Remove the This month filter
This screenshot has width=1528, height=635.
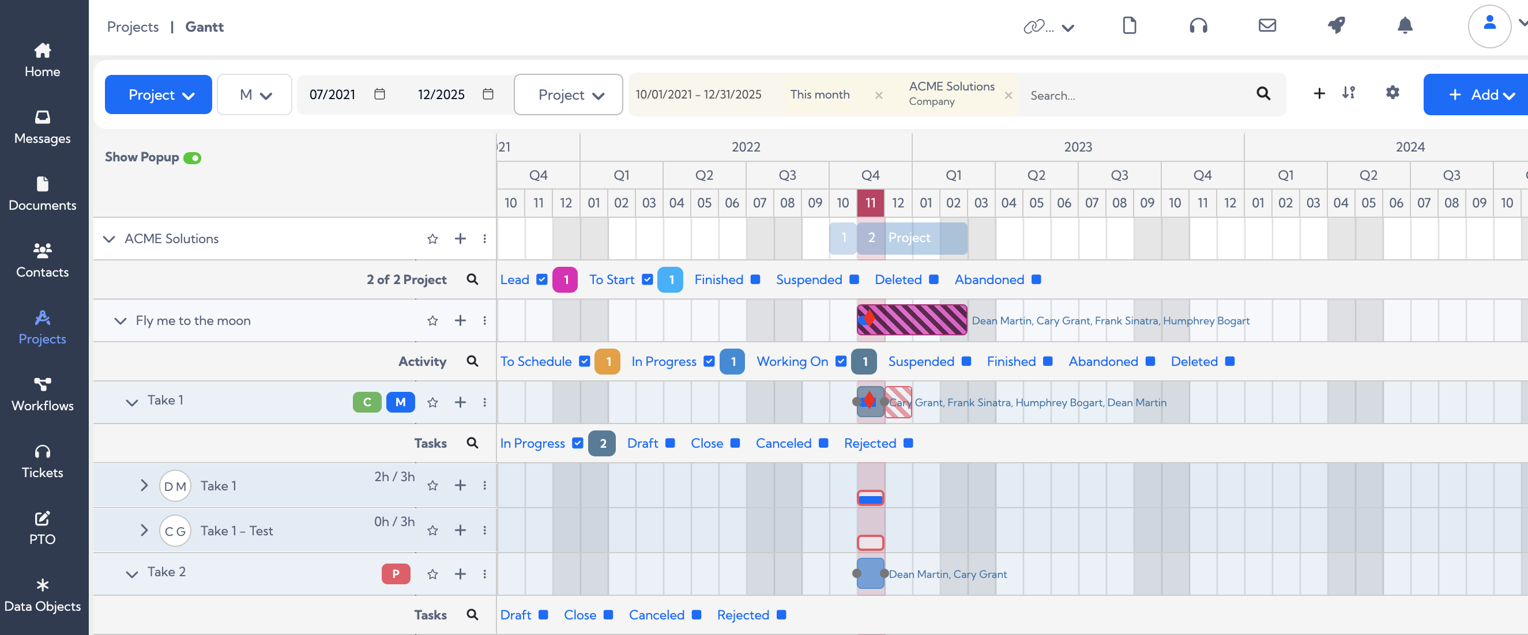[x=879, y=95]
